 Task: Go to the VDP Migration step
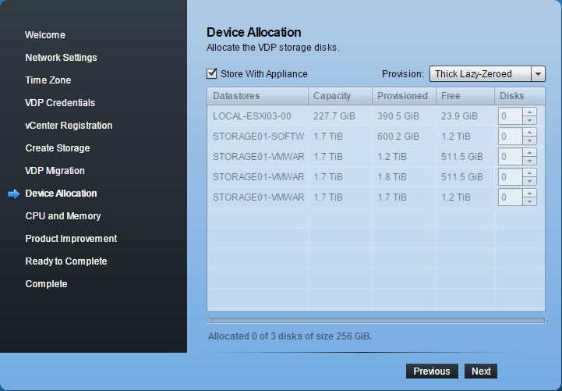55,171
